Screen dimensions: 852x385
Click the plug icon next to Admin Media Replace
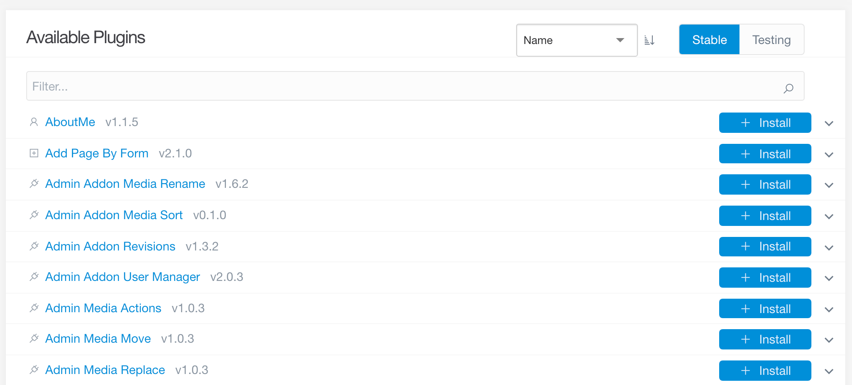click(34, 369)
